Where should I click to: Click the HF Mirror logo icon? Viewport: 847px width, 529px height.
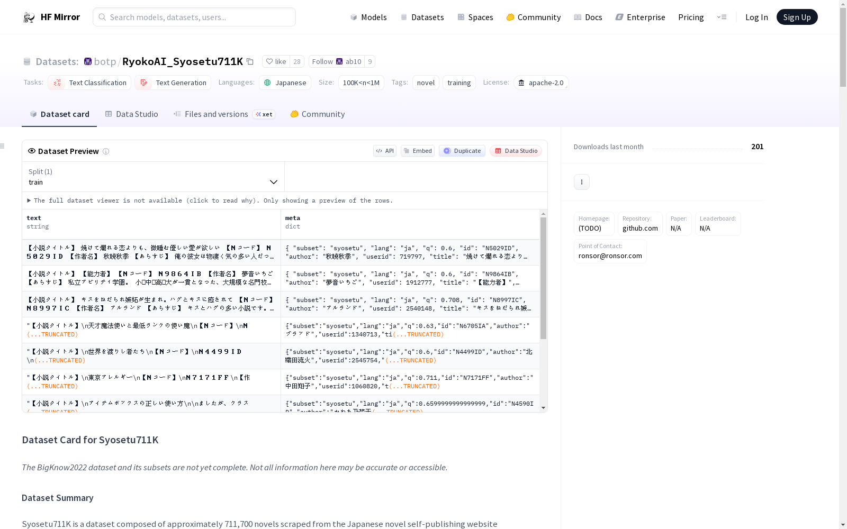(x=29, y=17)
